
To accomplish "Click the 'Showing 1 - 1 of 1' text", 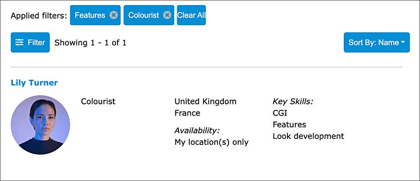I will [90, 43].
